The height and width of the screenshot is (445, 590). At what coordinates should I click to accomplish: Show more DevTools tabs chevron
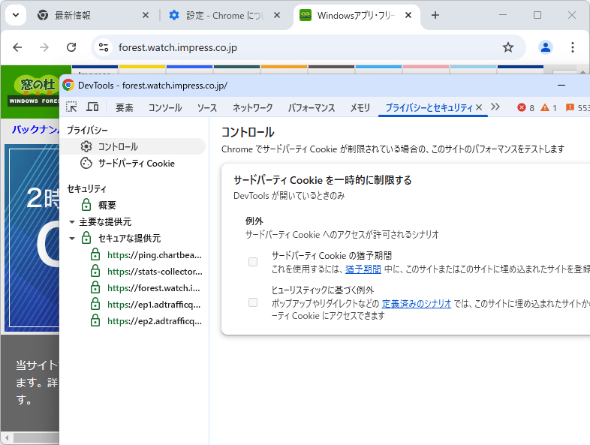495,107
